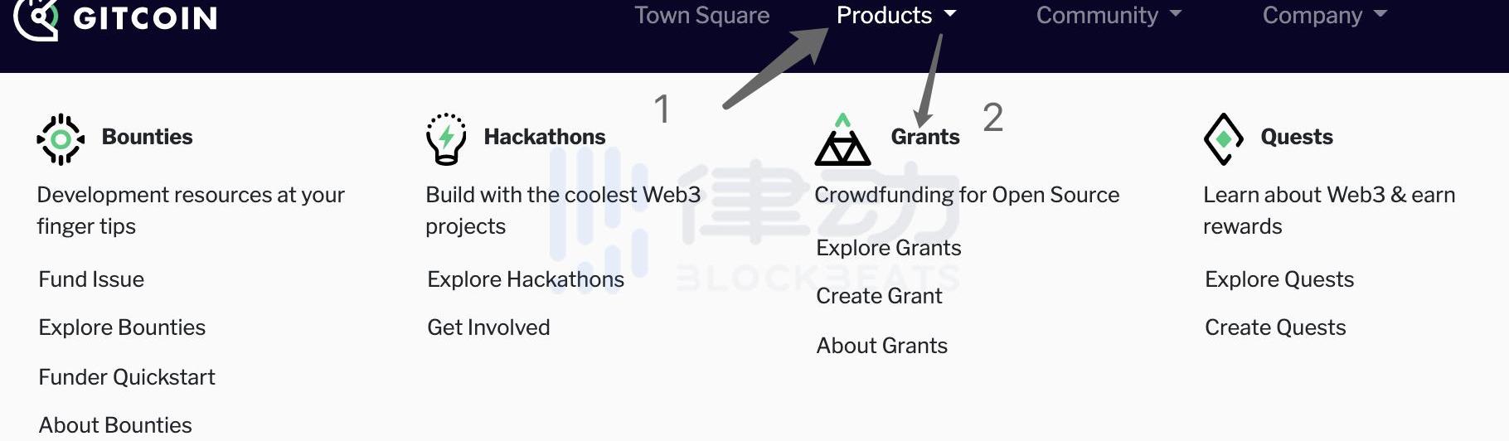Select Create Grant
The image size is (1509, 441).
pos(879,296)
